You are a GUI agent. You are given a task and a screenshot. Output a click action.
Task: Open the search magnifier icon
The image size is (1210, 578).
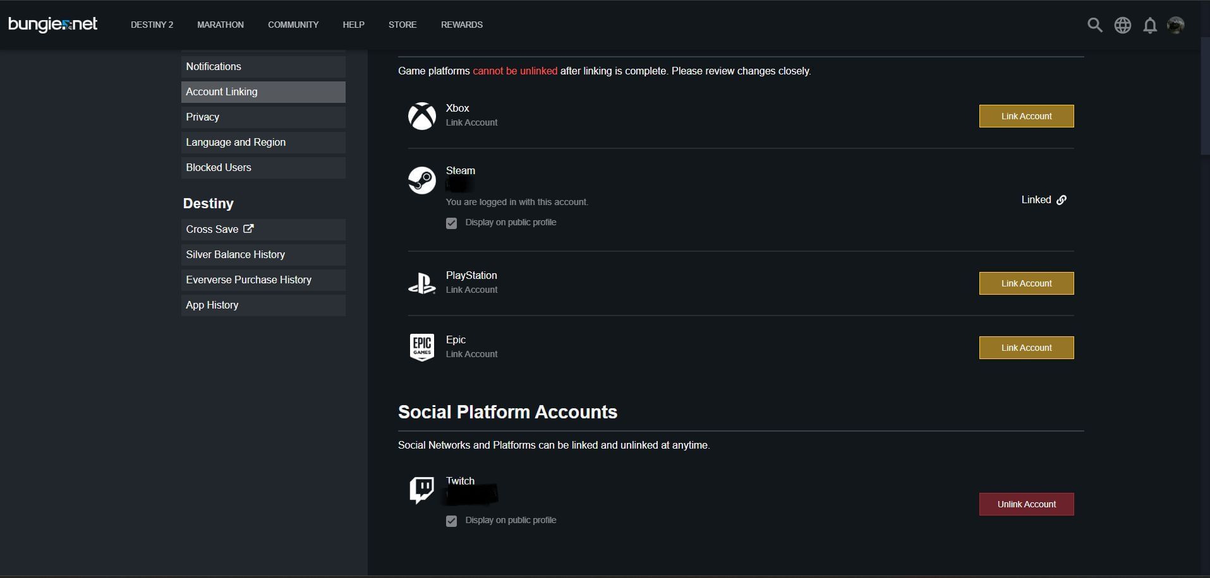1095,25
